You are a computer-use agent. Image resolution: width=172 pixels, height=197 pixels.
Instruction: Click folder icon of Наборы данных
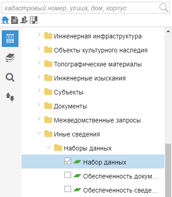pos(58,148)
